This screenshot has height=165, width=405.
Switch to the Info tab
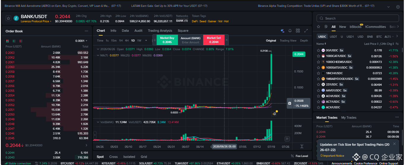pos(113,31)
